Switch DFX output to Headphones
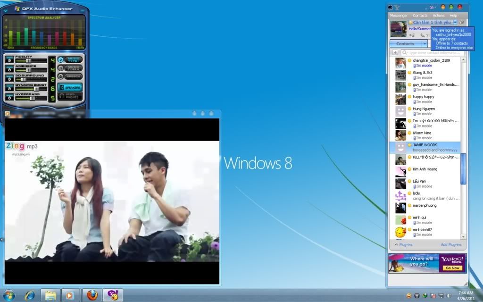The height and width of the screenshot is (302, 483). click(70, 96)
